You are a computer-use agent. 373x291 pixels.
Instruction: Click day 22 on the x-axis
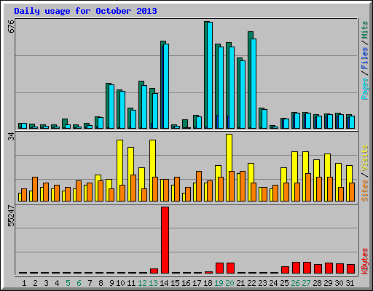(251, 283)
